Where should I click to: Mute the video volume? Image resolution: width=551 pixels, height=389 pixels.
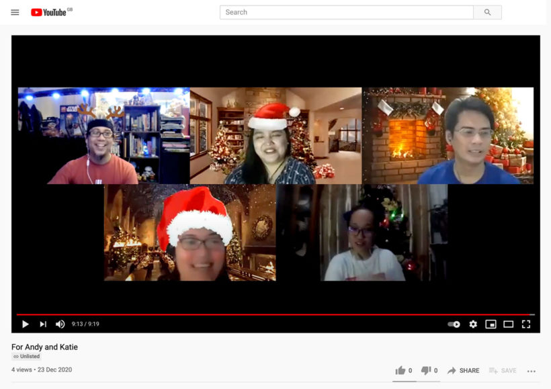pyautogui.click(x=60, y=324)
